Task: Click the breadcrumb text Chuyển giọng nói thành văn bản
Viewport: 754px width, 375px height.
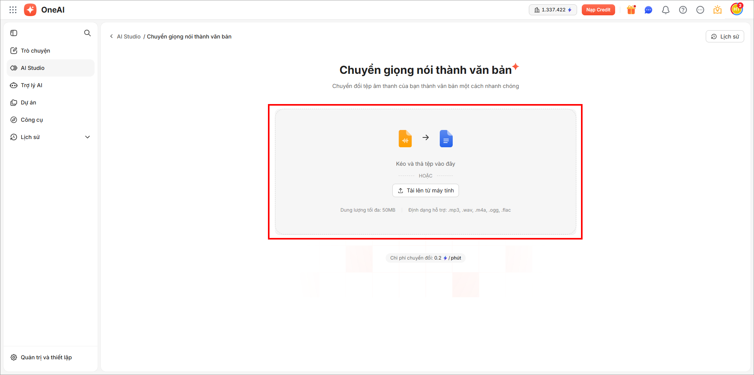Action: coord(189,37)
